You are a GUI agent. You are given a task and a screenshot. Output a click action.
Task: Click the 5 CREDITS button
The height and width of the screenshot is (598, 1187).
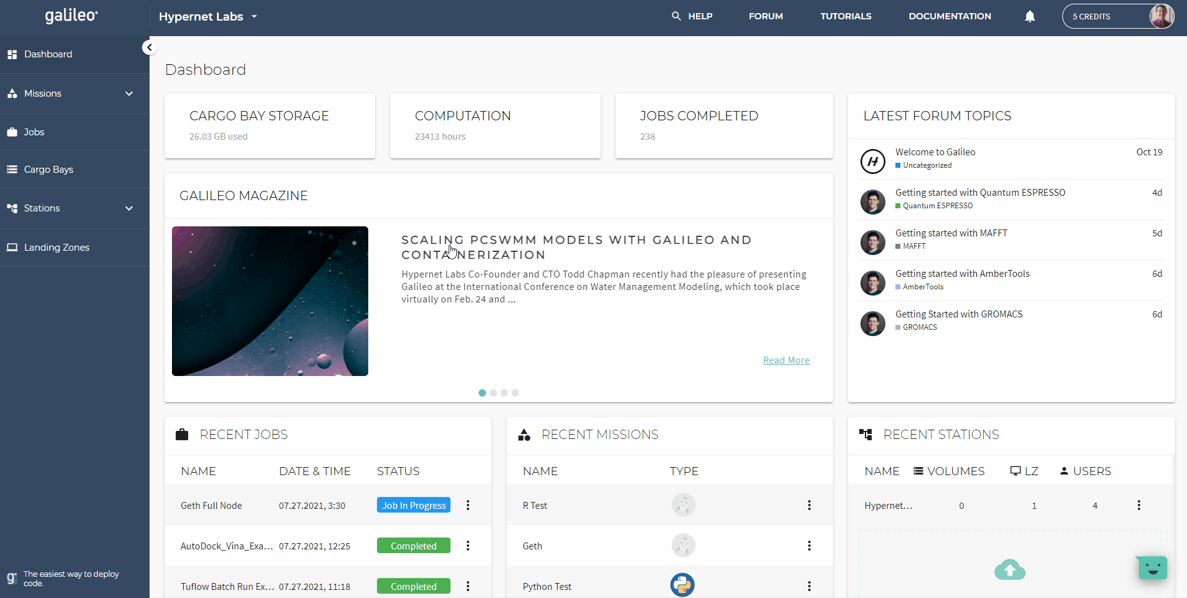(x=1118, y=17)
